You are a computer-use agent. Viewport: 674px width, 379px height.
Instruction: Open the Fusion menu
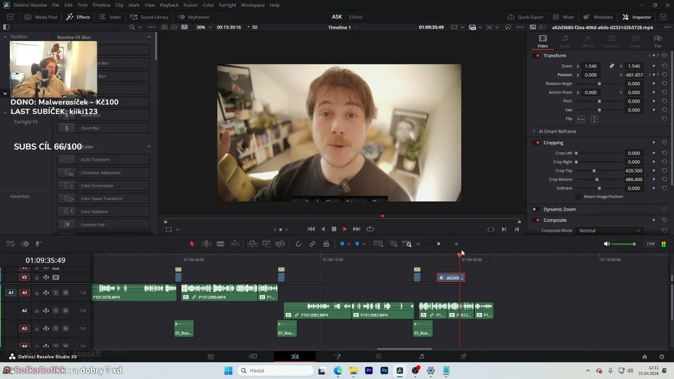(x=191, y=5)
